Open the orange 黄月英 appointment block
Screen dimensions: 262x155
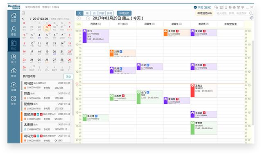coord(177,33)
